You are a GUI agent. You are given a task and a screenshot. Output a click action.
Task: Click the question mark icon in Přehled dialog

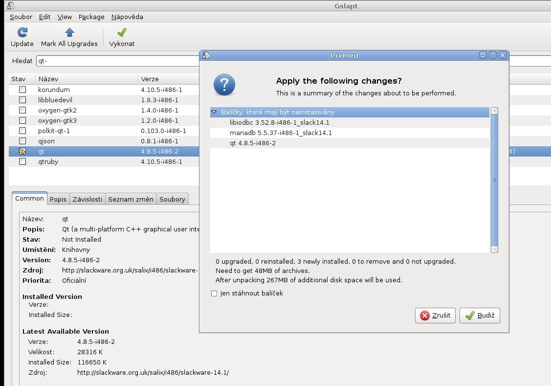pos(224,84)
